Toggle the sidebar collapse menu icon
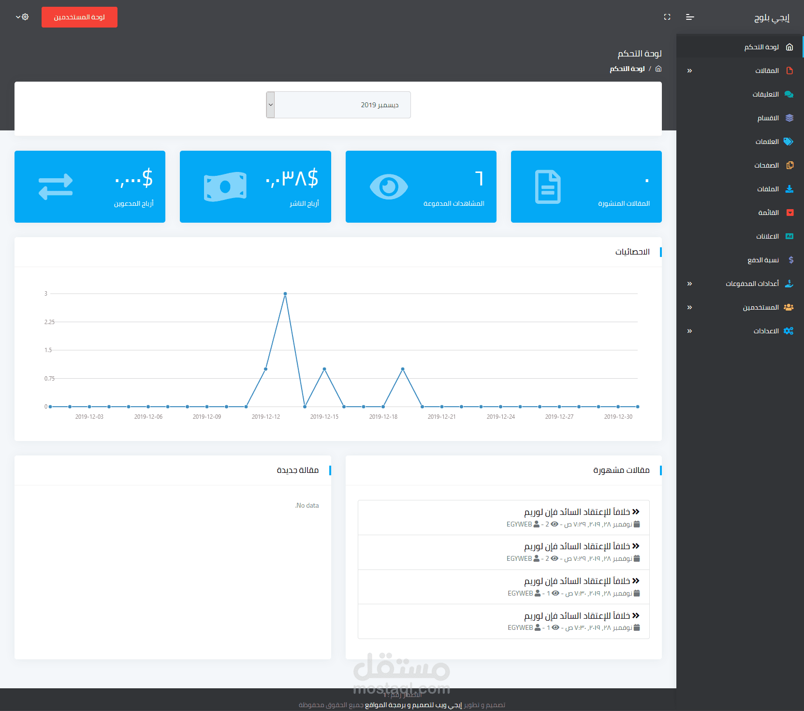 coord(690,17)
